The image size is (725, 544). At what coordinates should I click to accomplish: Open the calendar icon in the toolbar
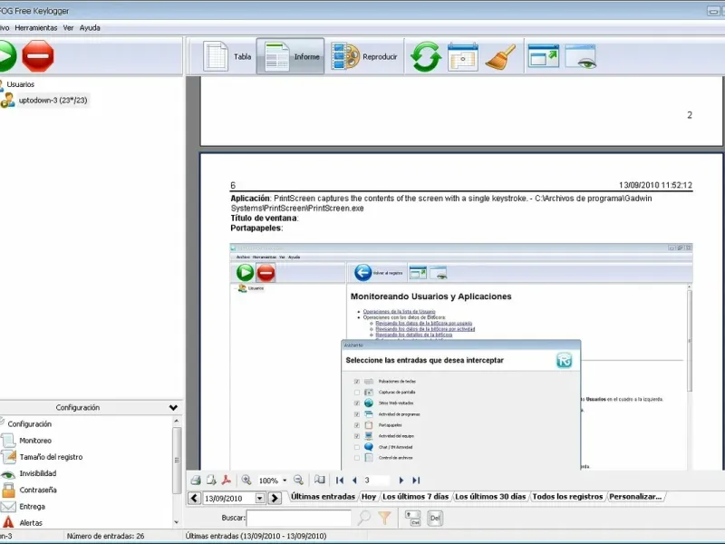pyautogui.click(x=462, y=57)
